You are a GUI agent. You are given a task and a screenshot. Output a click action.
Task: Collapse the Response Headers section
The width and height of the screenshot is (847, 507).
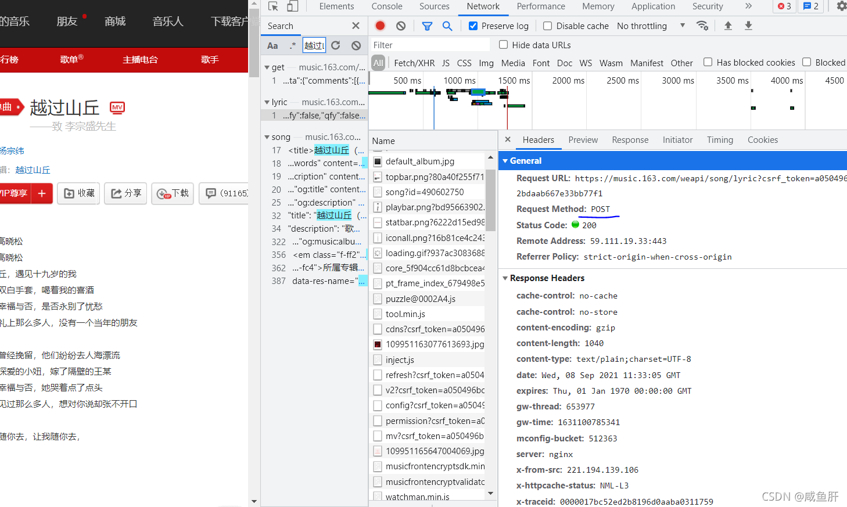point(505,278)
